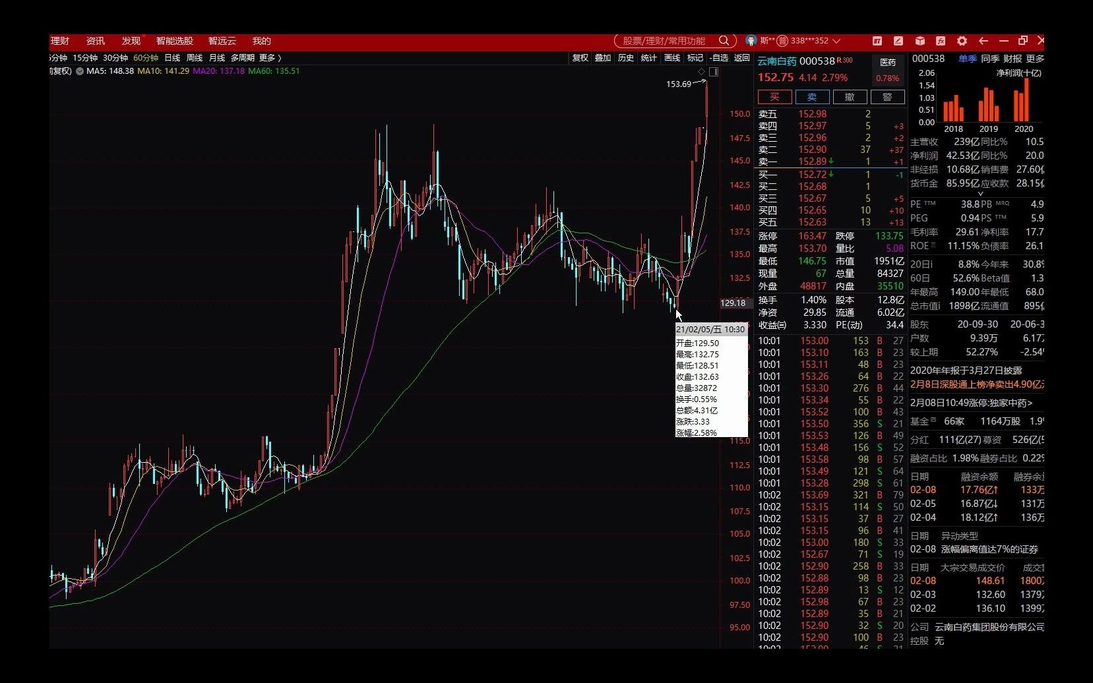The height and width of the screenshot is (683, 1093).
Task: Open the 3D cube icon in title bar
Action: pos(920,41)
